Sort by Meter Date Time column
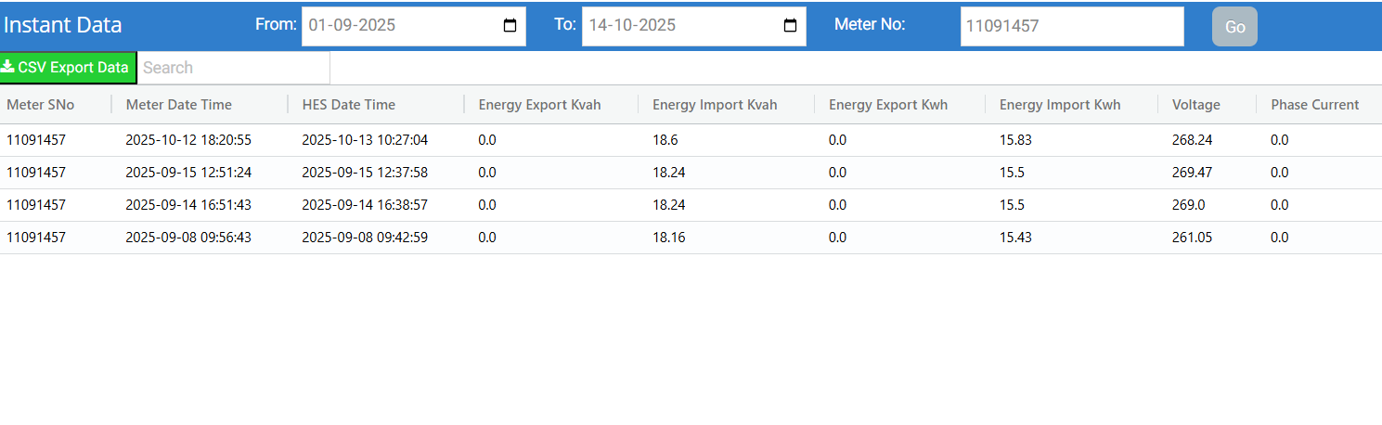Screen dimensions: 1382x425 179,105
